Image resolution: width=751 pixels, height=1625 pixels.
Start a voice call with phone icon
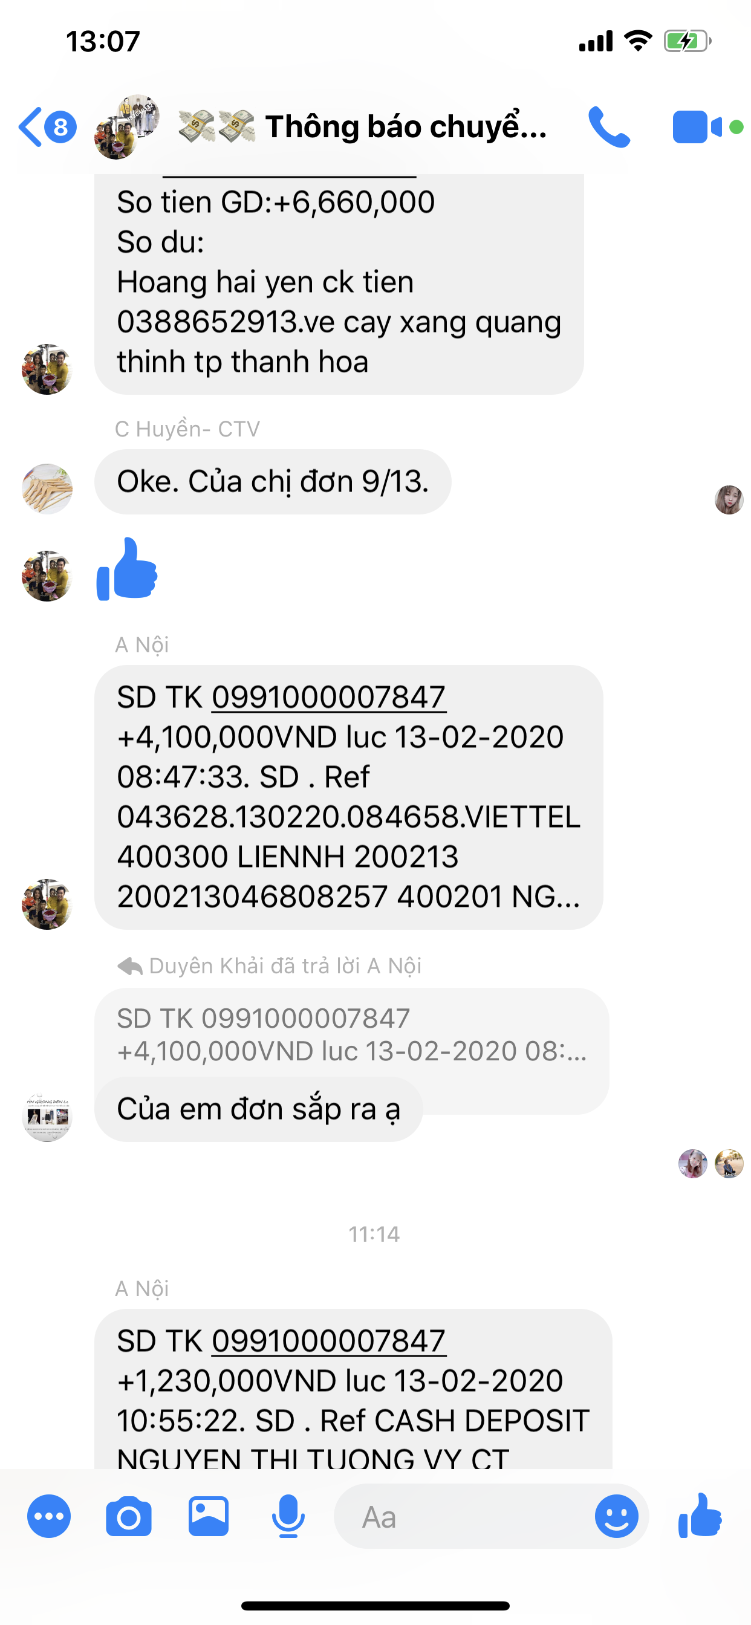(x=609, y=127)
